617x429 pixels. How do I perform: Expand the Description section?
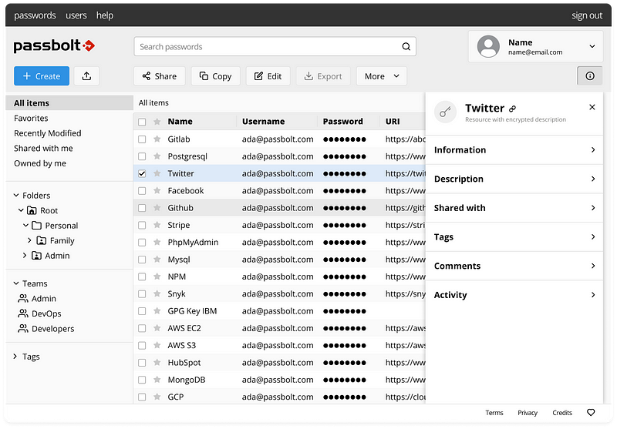click(514, 179)
